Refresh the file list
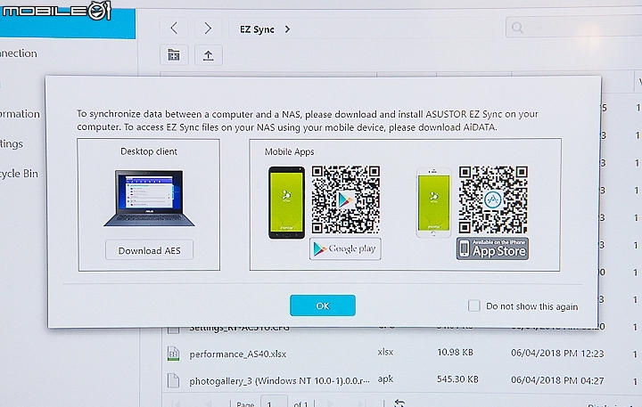 pyautogui.click(x=399, y=403)
